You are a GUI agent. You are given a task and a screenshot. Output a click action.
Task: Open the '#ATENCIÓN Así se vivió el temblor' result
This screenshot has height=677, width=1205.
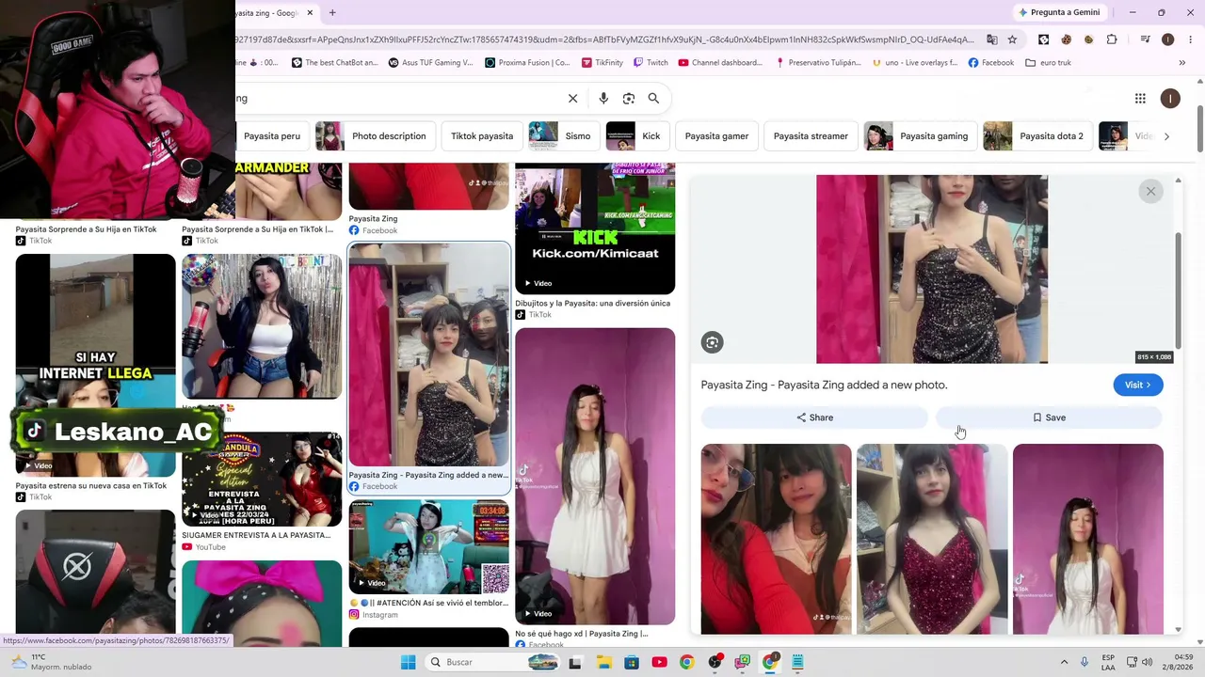pos(429,546)
